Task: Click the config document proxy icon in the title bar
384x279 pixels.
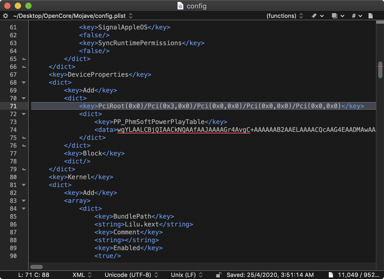Action: coord(180,6)
